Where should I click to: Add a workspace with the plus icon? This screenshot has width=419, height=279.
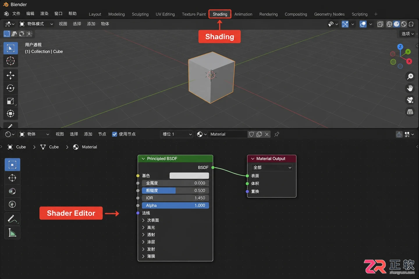376,14
